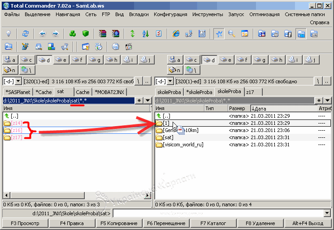This screenshot has height=230, width=334.
Task: Launch the 321 media clapperboard icon
Action: click(129, 47)
